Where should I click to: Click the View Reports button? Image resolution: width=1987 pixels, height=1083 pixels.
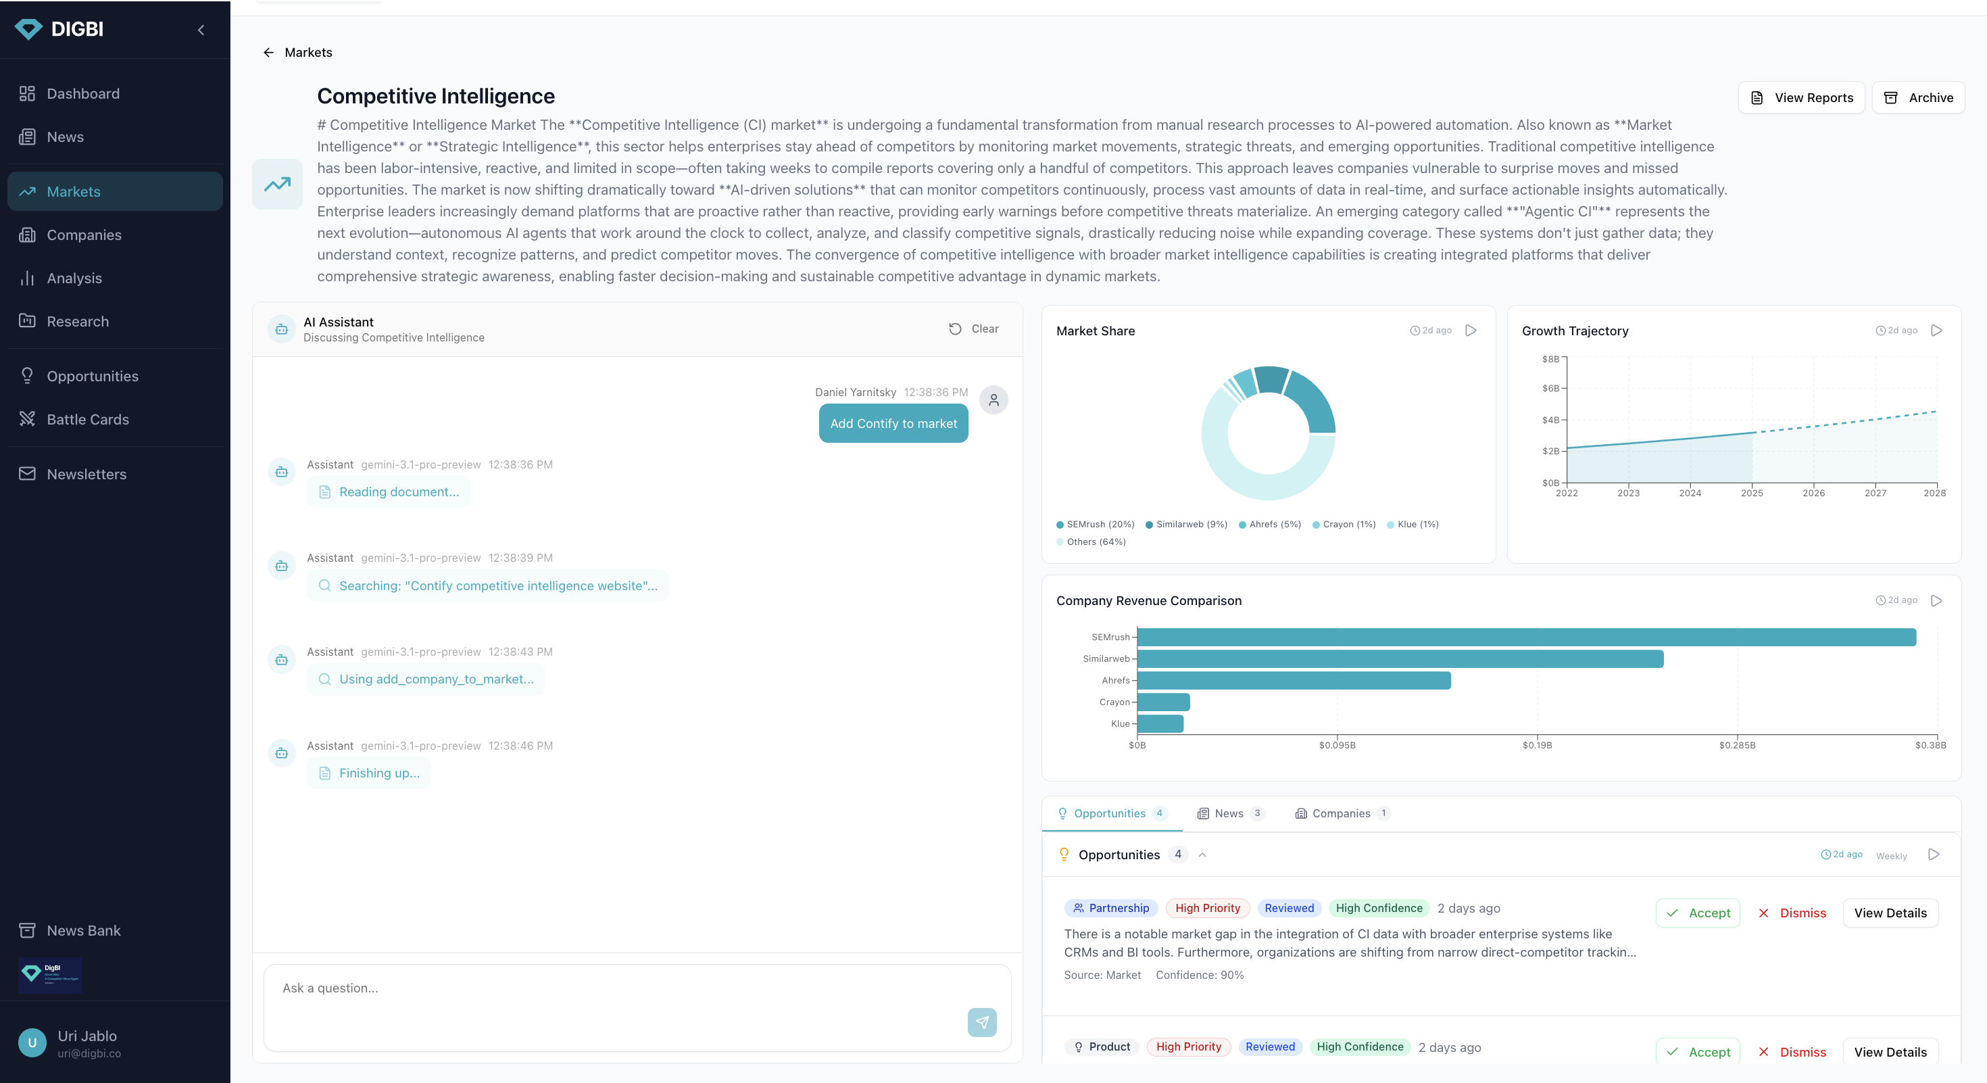(1801, 97)
